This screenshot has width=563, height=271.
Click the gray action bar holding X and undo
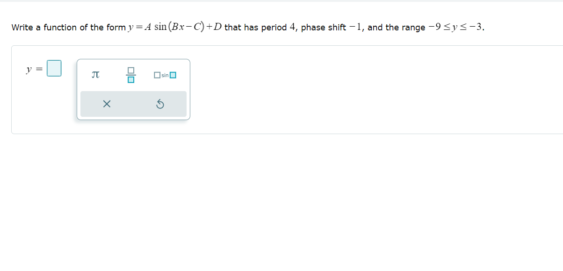(x=133, y=104)
